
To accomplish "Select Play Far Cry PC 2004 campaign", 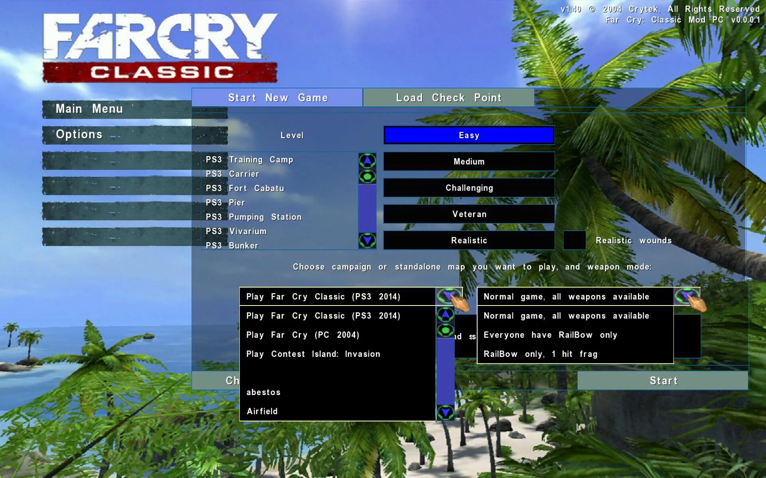I will click(x=305, y=334).
